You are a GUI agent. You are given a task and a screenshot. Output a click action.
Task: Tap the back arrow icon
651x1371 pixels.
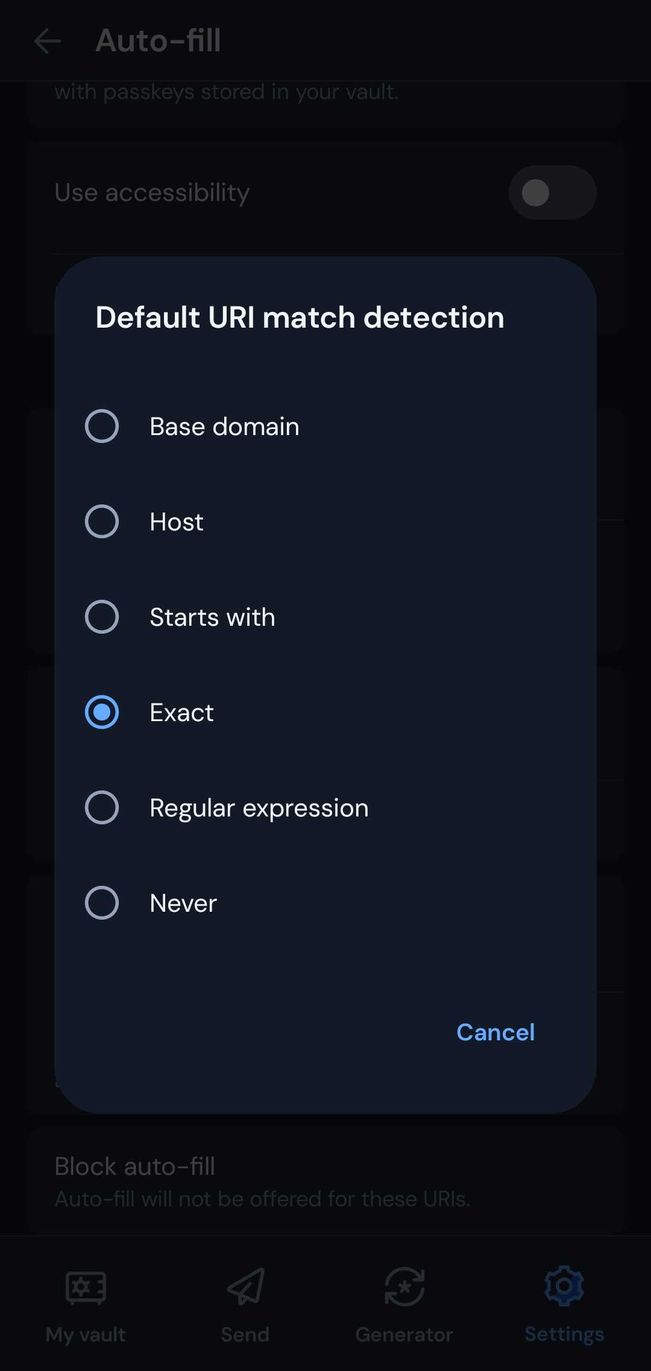click(x=48, y=41)
